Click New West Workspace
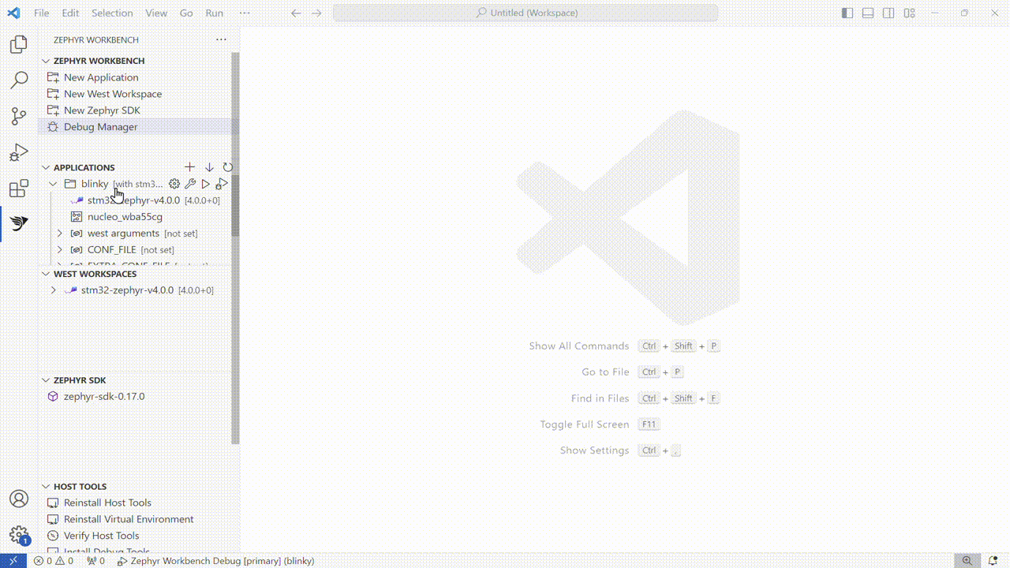 tap(113, 94)
